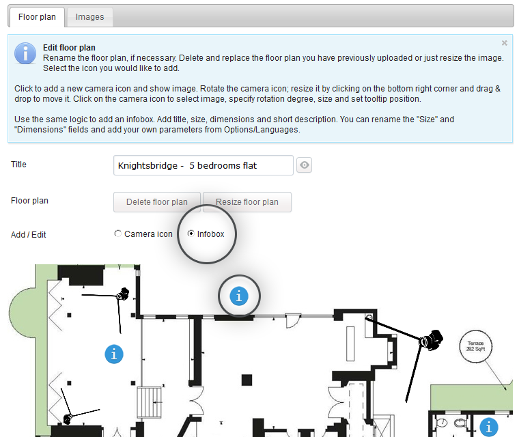Select the Camera icon radio button
The width and height of the screenshot is (519, 437).
pyautogui.click(x=117, y=234)
